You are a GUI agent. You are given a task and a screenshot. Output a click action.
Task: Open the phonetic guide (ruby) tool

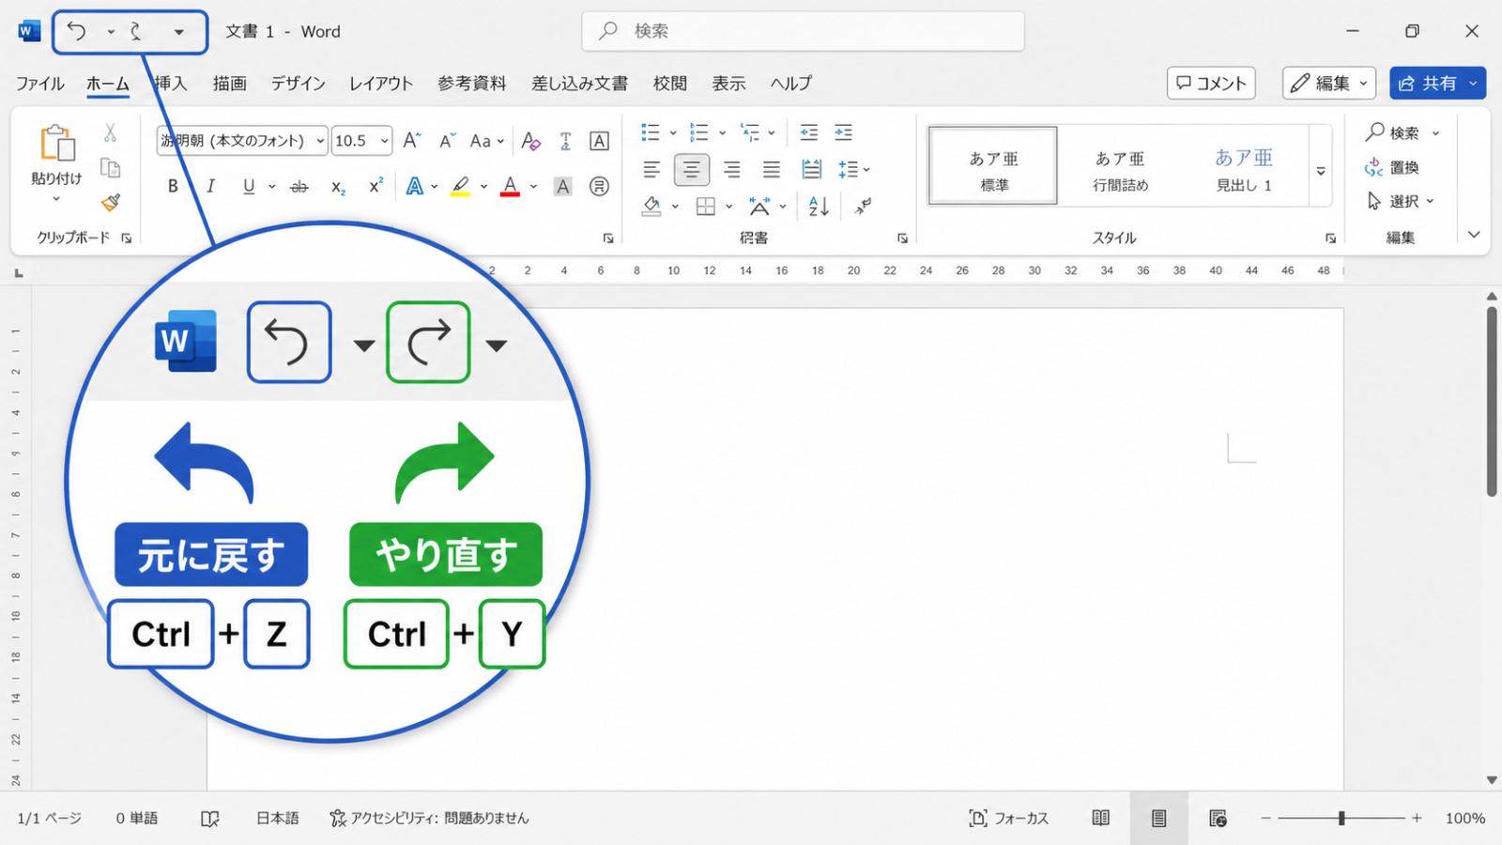coord(565,141)
